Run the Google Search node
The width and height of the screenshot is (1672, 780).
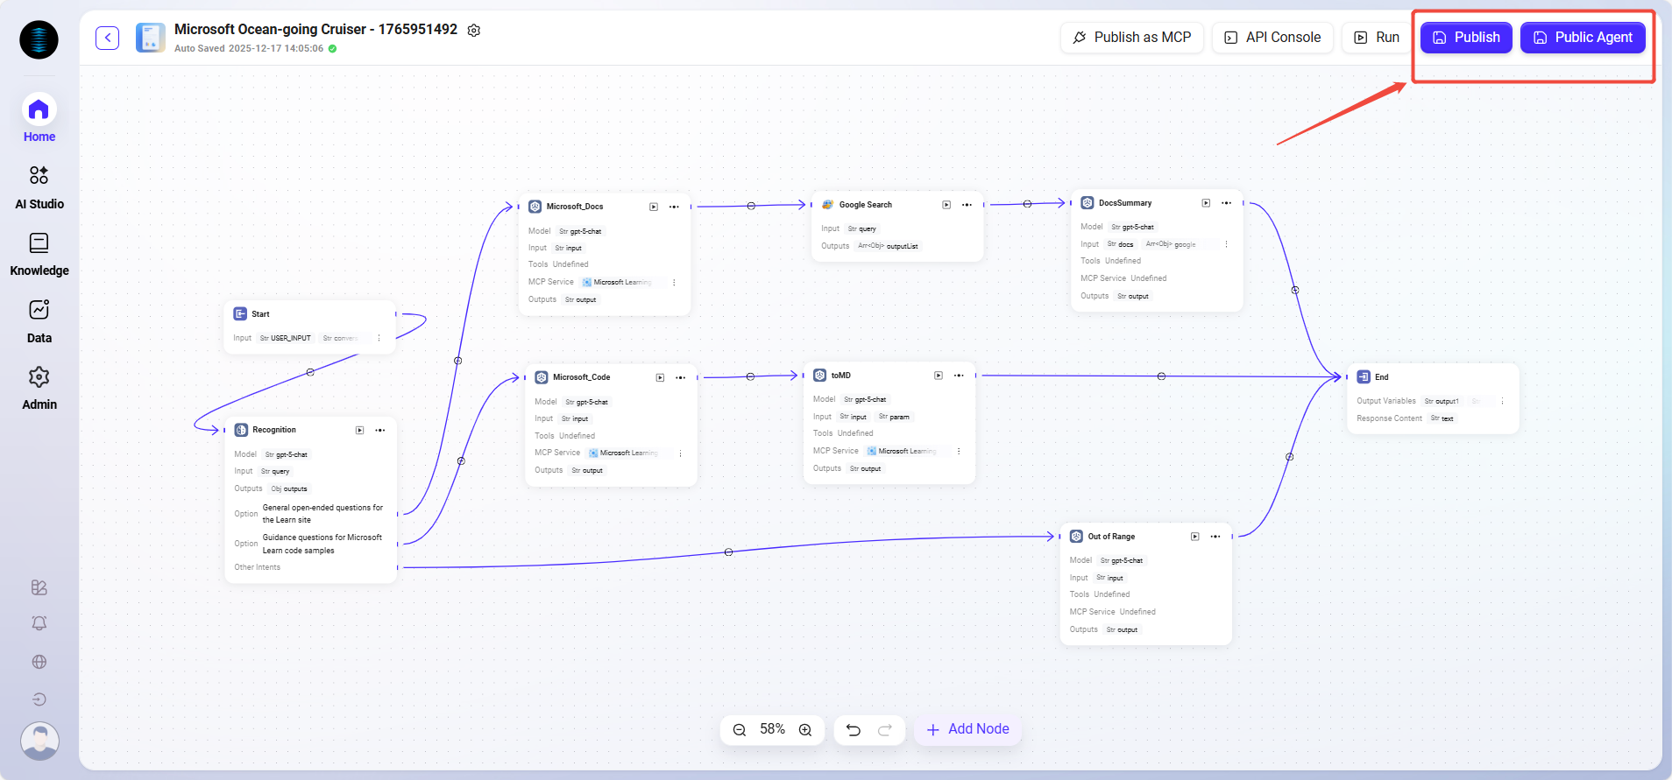946,205
